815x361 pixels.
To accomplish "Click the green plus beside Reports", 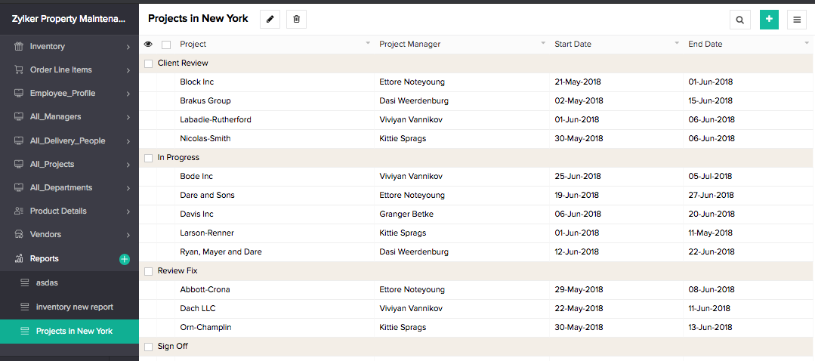I will pyautogui.click(x=125, y=259).
